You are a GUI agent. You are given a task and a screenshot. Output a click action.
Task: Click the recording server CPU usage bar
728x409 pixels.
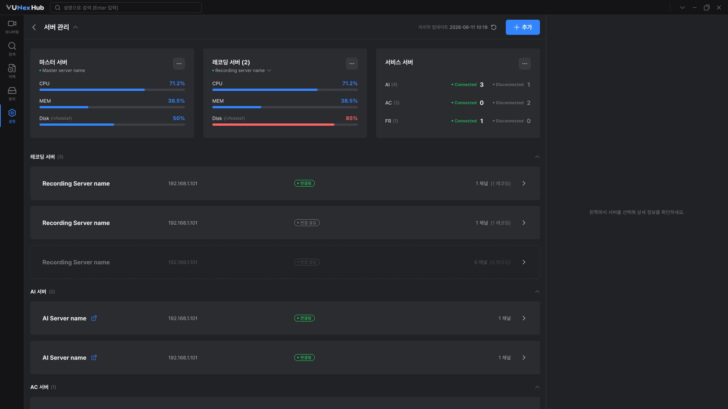(285, 90)
